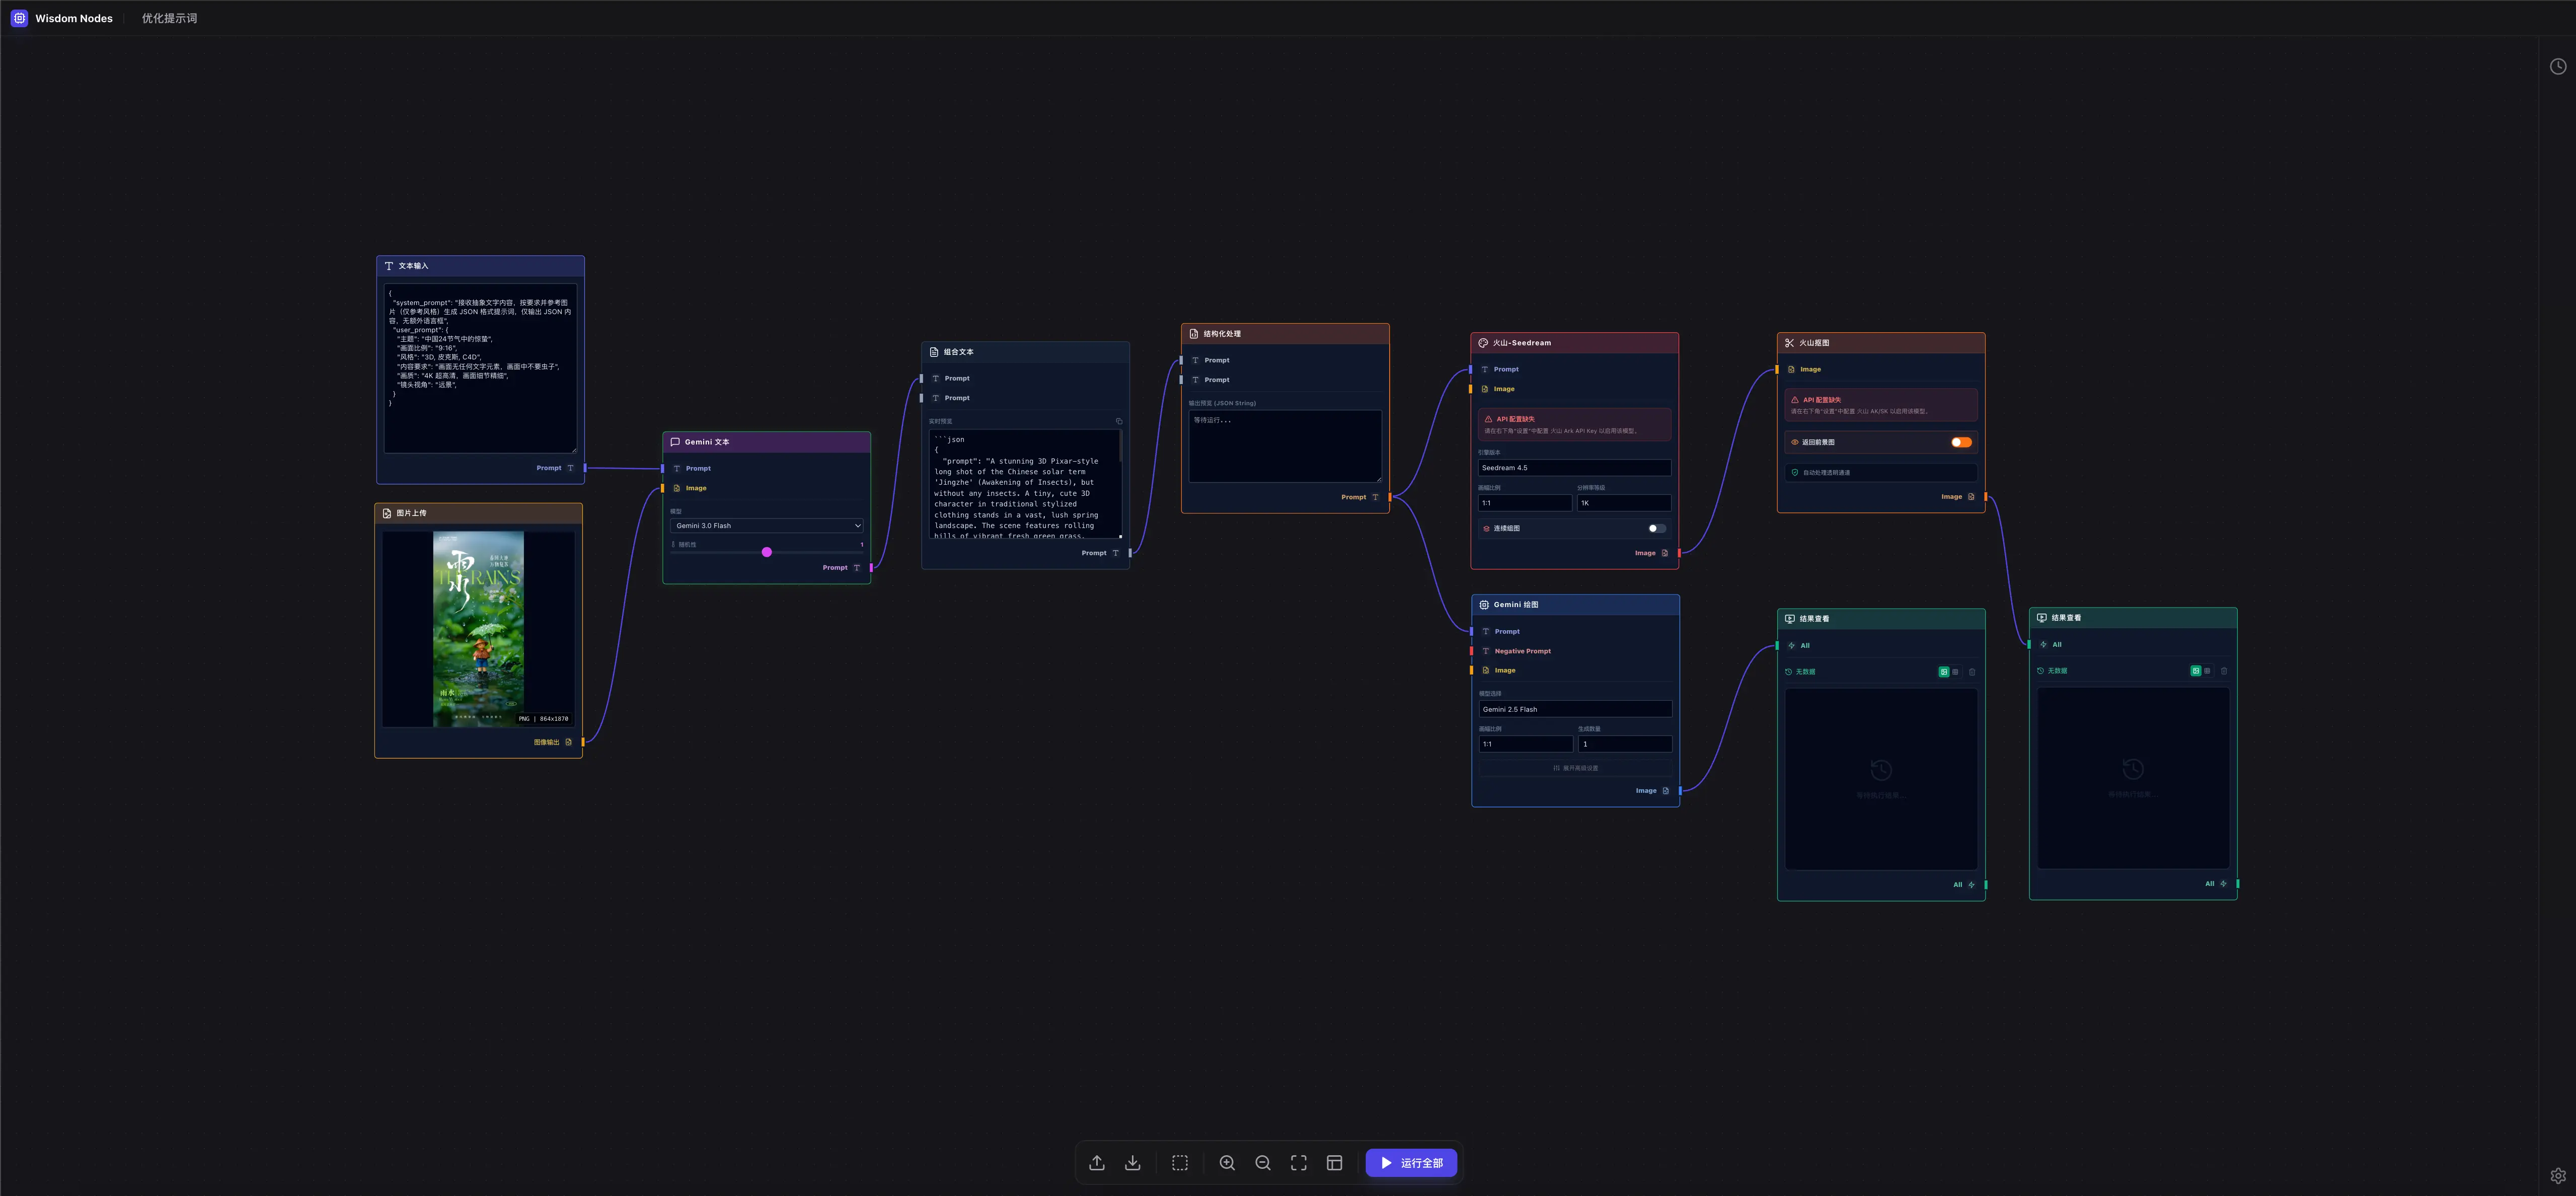
Task: Switch right 结果查看 node to grid view
Action: click(x=2207, y=671)
